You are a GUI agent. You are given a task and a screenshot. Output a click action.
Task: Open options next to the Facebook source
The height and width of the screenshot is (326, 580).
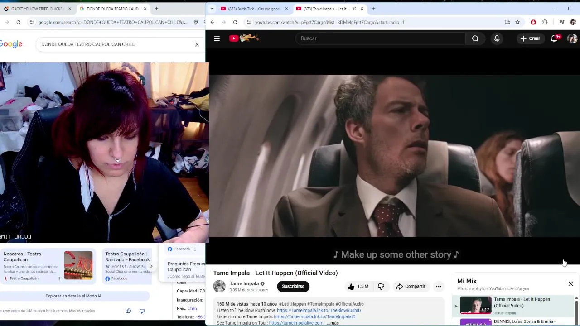pos(195,249)
